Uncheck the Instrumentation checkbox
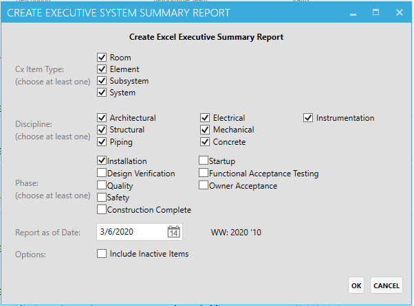414x306 pixels. click(x=308, y=118)
